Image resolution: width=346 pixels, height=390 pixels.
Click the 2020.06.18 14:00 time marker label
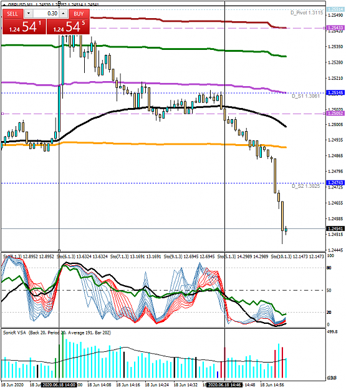pos(59,385)
